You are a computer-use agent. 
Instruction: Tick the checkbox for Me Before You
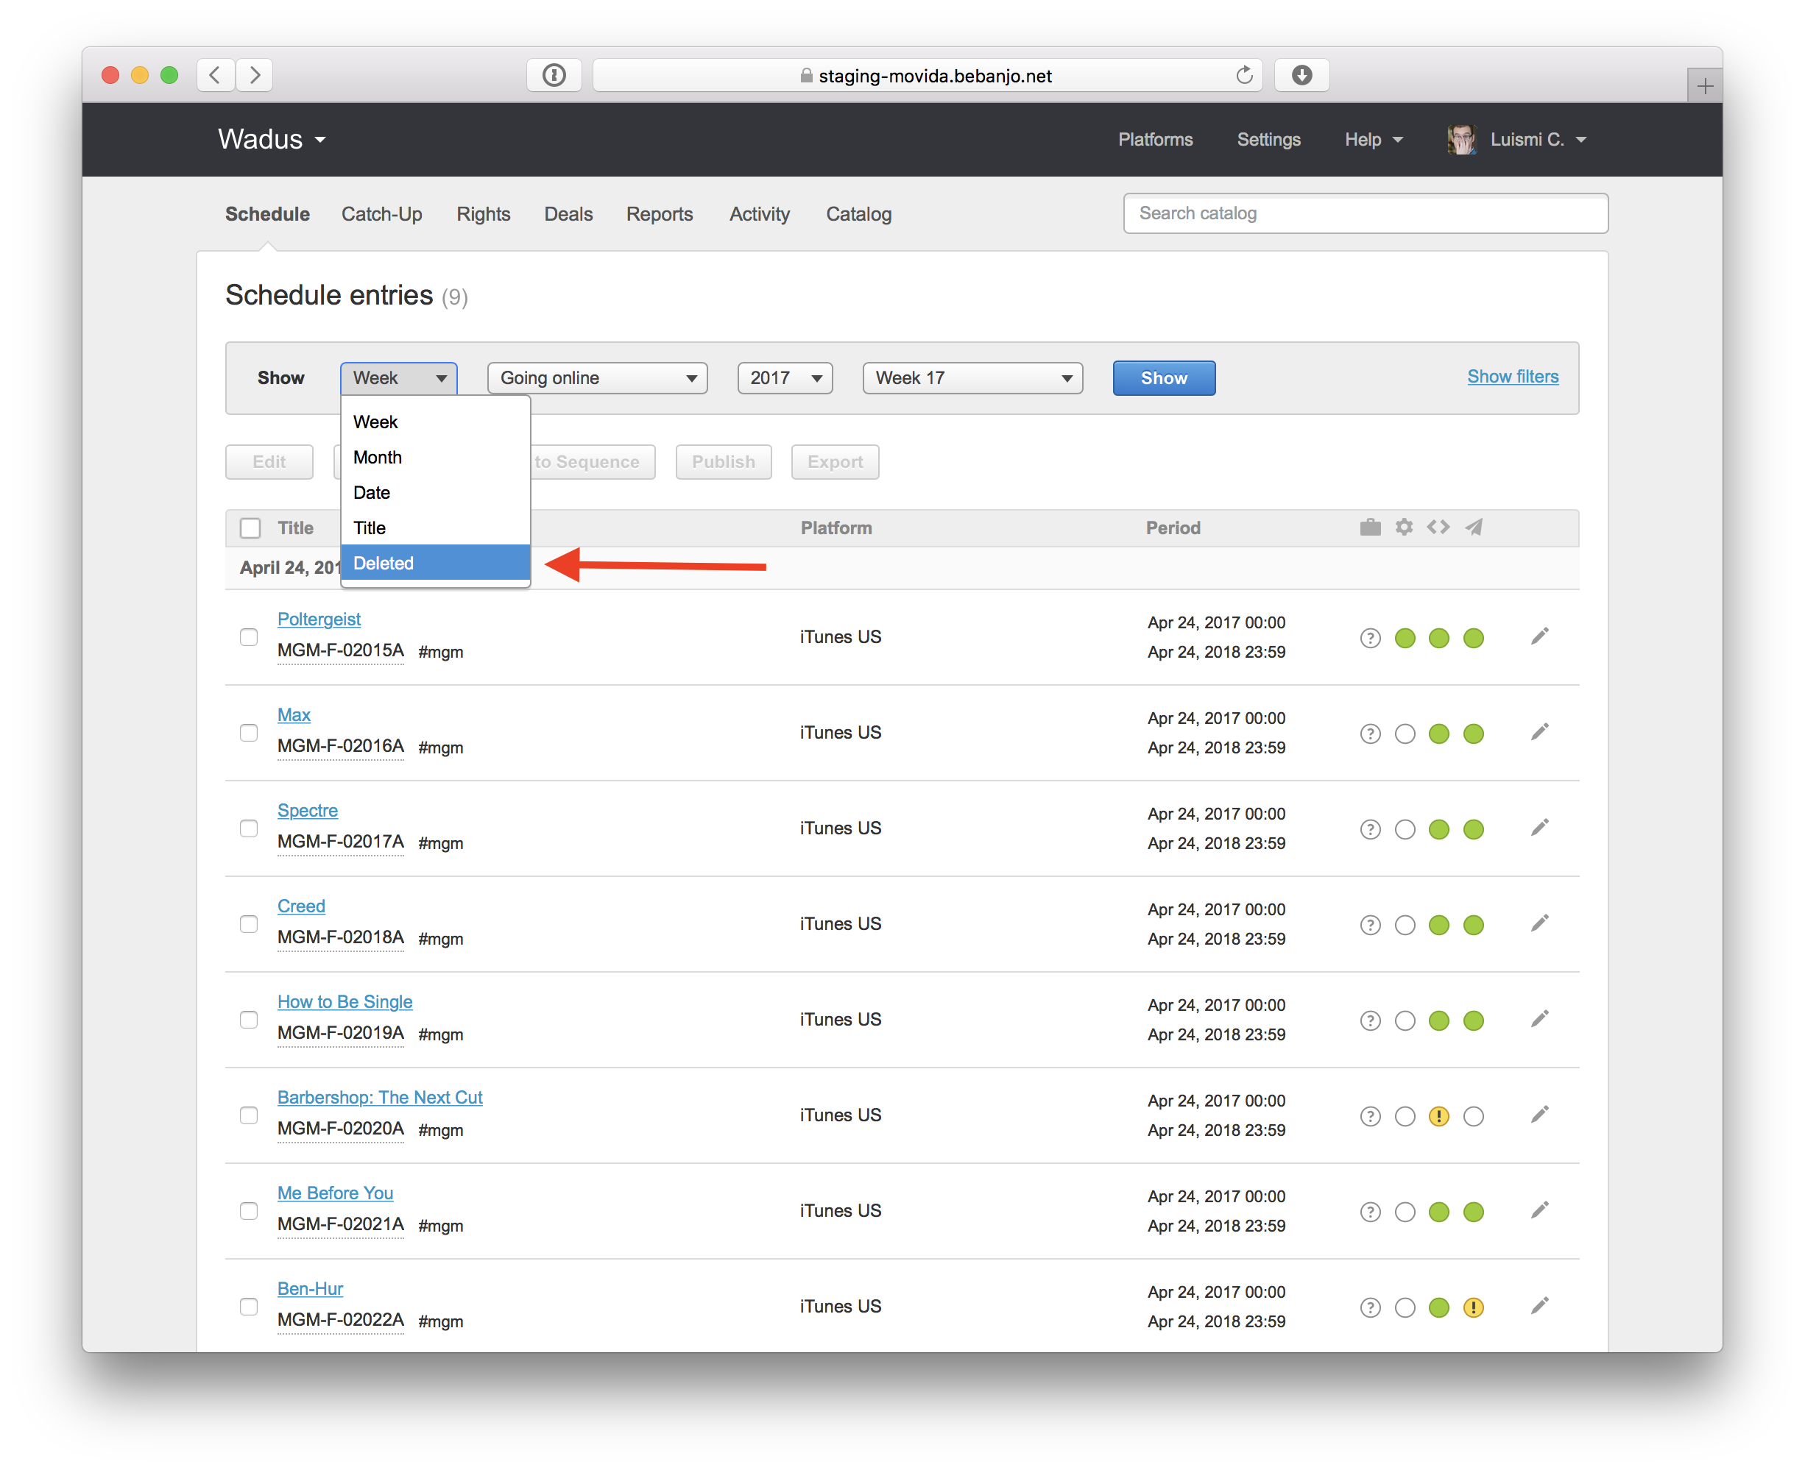249,1211
